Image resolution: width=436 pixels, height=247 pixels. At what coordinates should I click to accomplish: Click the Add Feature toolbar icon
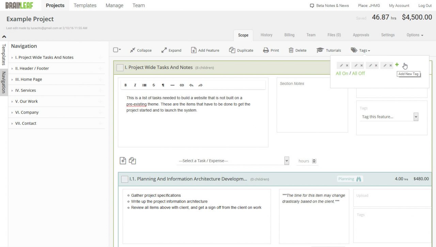click(193, 50)
